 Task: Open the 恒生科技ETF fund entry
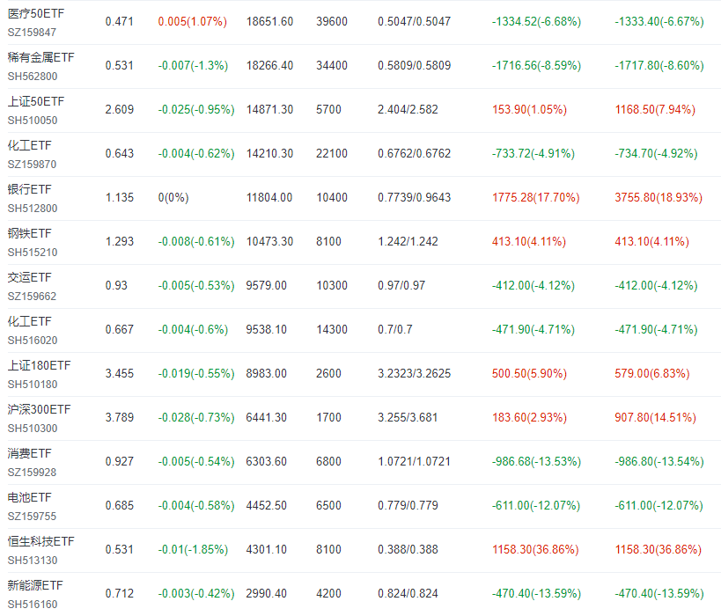41,541
